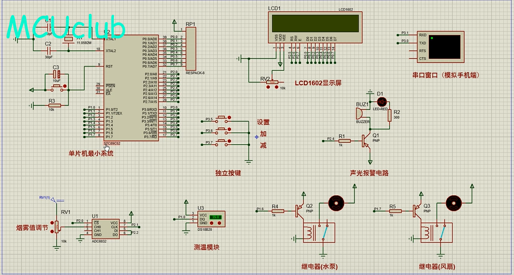This screenshot has width=514, height=275.
Task: Click the DS18B20 temperature decrease button
Action: coord(212,223)
